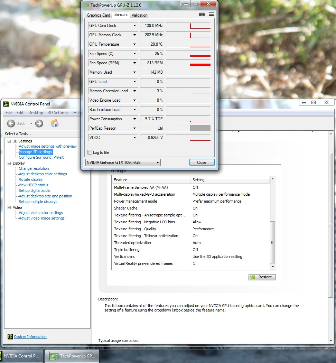The width and height of the screenshot is (336, 363).
Task: Open the Memory Controller Load dropdown
Action: [x=134, y=91]
